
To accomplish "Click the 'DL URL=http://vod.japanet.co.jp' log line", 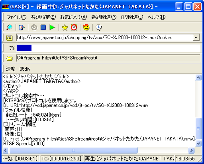I will coord(76,105).
